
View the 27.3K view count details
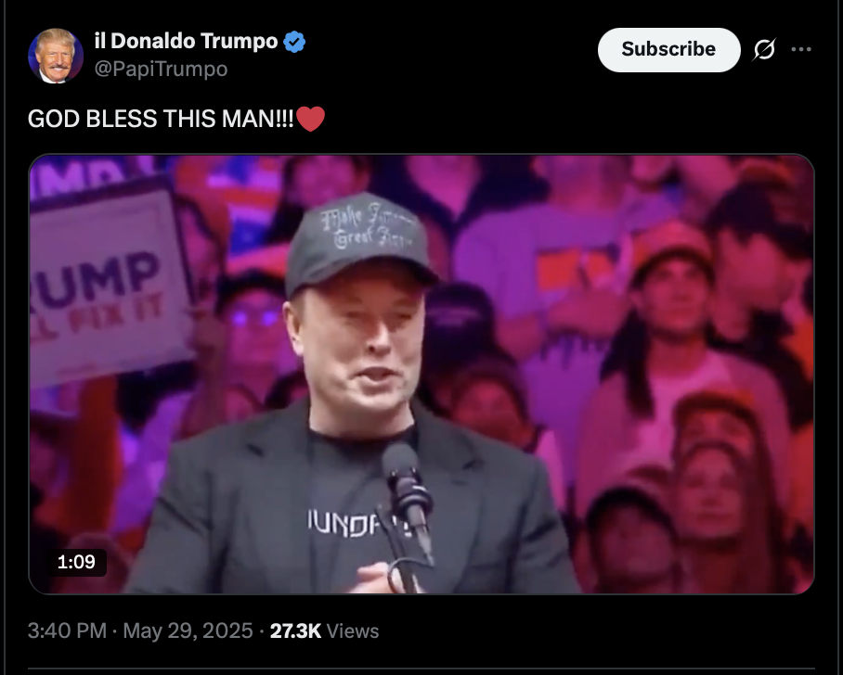click(295, 631)
